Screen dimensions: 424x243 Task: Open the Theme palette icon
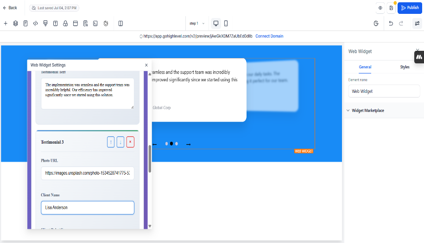pos(106,24)
